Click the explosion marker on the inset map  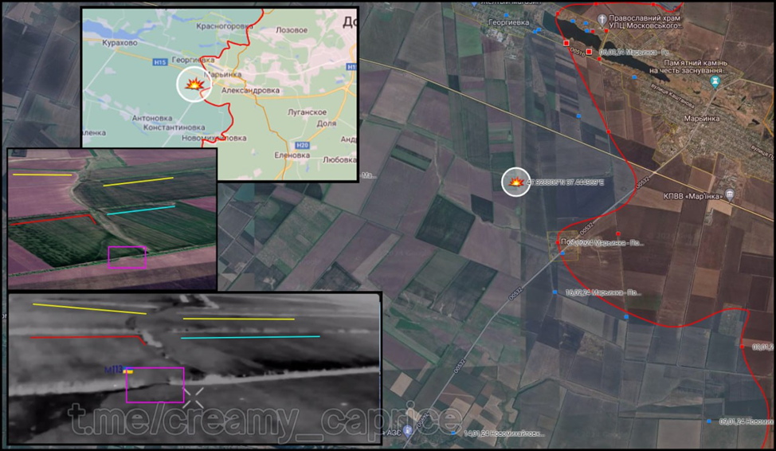pyautogui.click(x=194, y=84)
